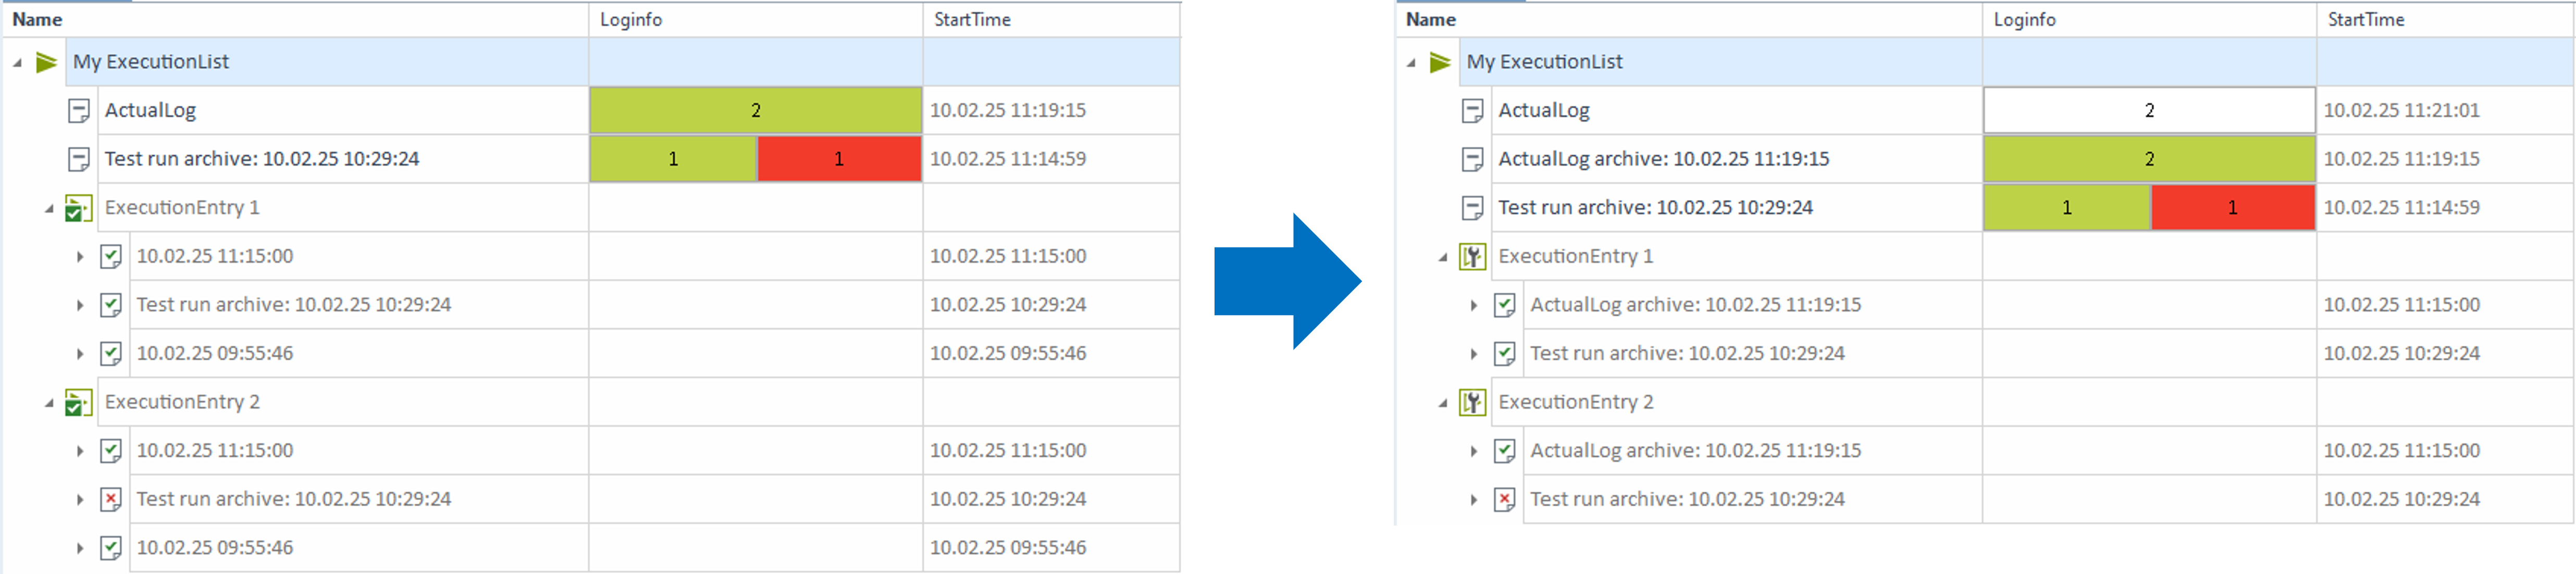Expand ActualLog archive log under ExecutionEntry 1
The height and width of the screenshot is (574, 2576).
pyautogui.click(x=1473, y=305)
